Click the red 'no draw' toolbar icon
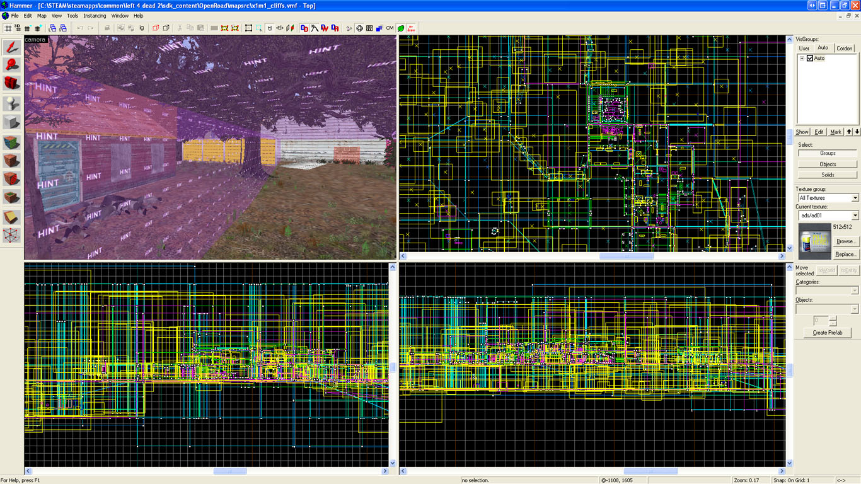Screen dimensions: 861x484 click(x=411, y=28)
